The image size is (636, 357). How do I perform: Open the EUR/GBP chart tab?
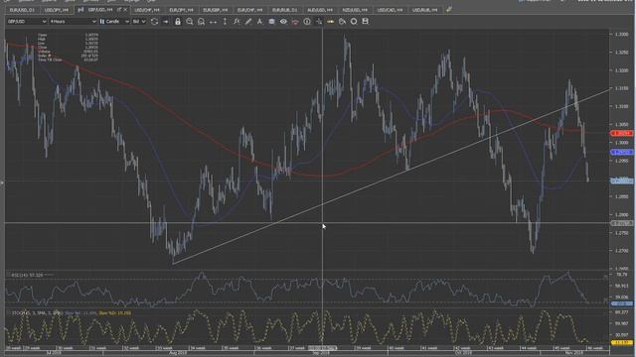[216, 9]
